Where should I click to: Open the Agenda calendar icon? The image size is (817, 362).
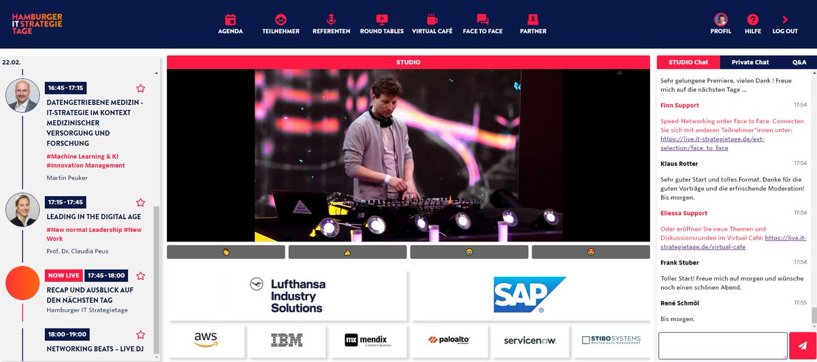[x=230, y=20]
